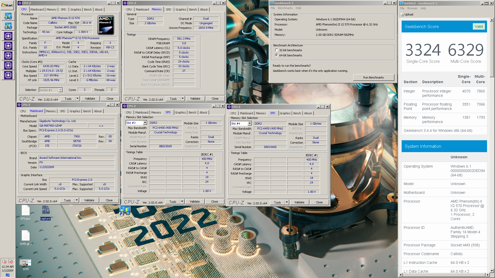The image size is (495, 278).
Task: Open the Browser menu in Geekbench results window
Action: point(412,8)
